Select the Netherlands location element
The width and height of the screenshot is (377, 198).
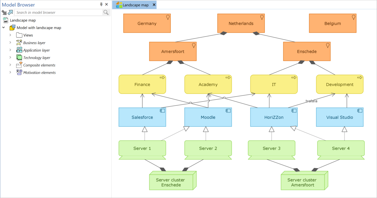click(241, 24)
